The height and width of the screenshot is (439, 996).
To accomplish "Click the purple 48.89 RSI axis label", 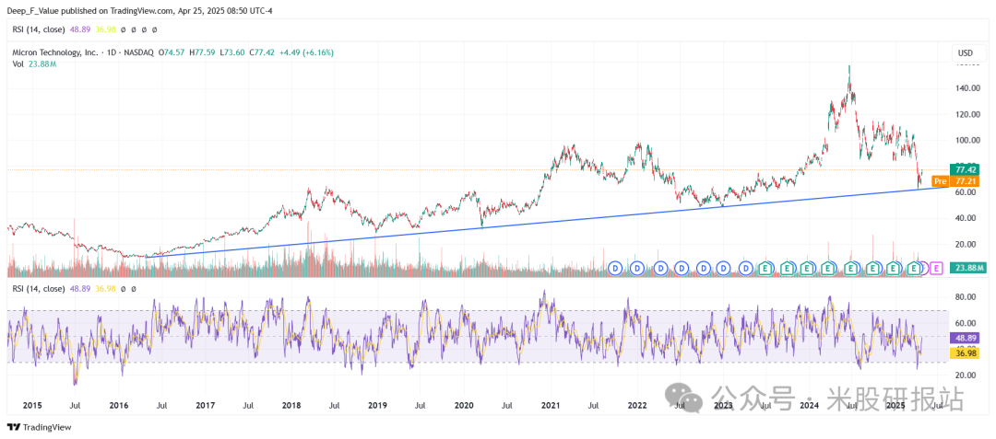I will click(965, 339).
